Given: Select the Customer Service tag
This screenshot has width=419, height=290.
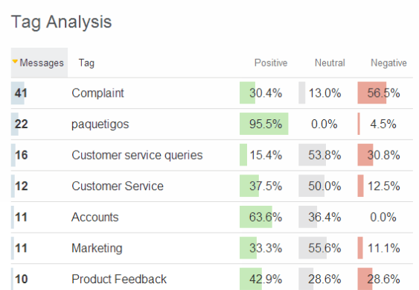Looking at the screenshot, I should pos(118,186).
